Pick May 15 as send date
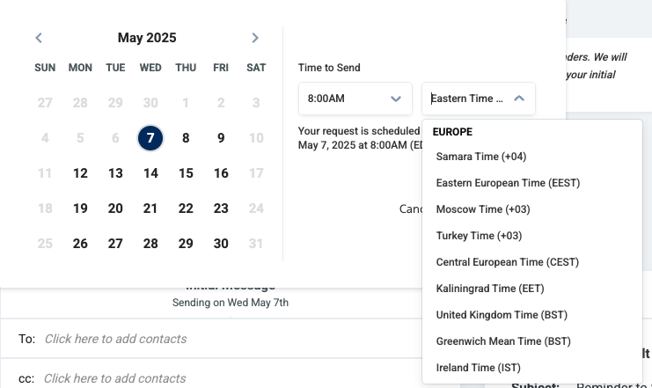This screenshot has height=388, width=652. [186, 173]
